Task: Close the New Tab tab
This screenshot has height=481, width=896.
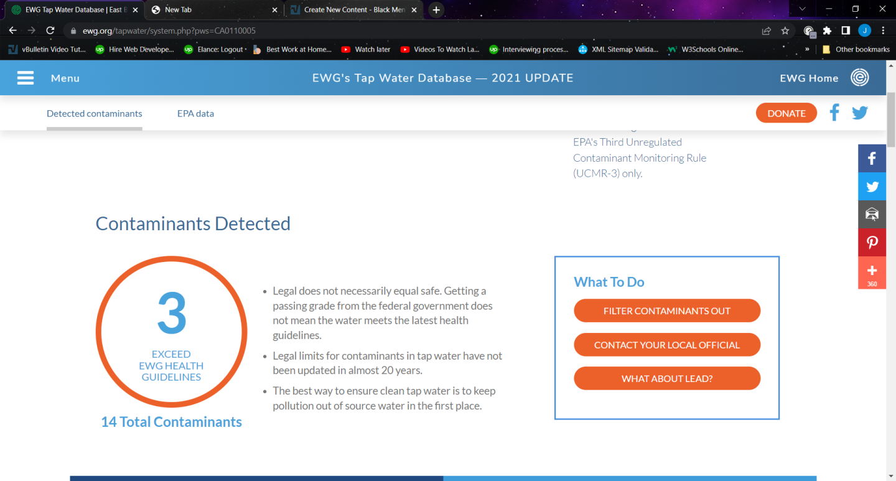Action: click(274, 10)
